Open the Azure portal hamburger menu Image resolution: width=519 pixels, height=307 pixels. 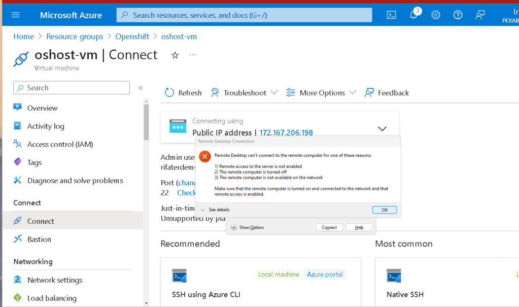coord(16,15)
